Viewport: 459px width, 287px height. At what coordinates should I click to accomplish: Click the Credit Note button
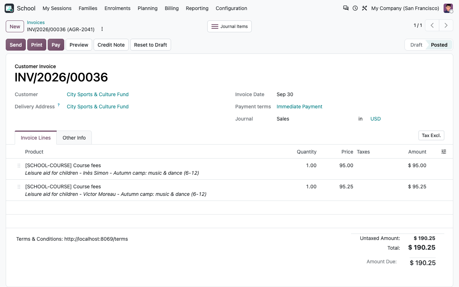tap(111, 45)
